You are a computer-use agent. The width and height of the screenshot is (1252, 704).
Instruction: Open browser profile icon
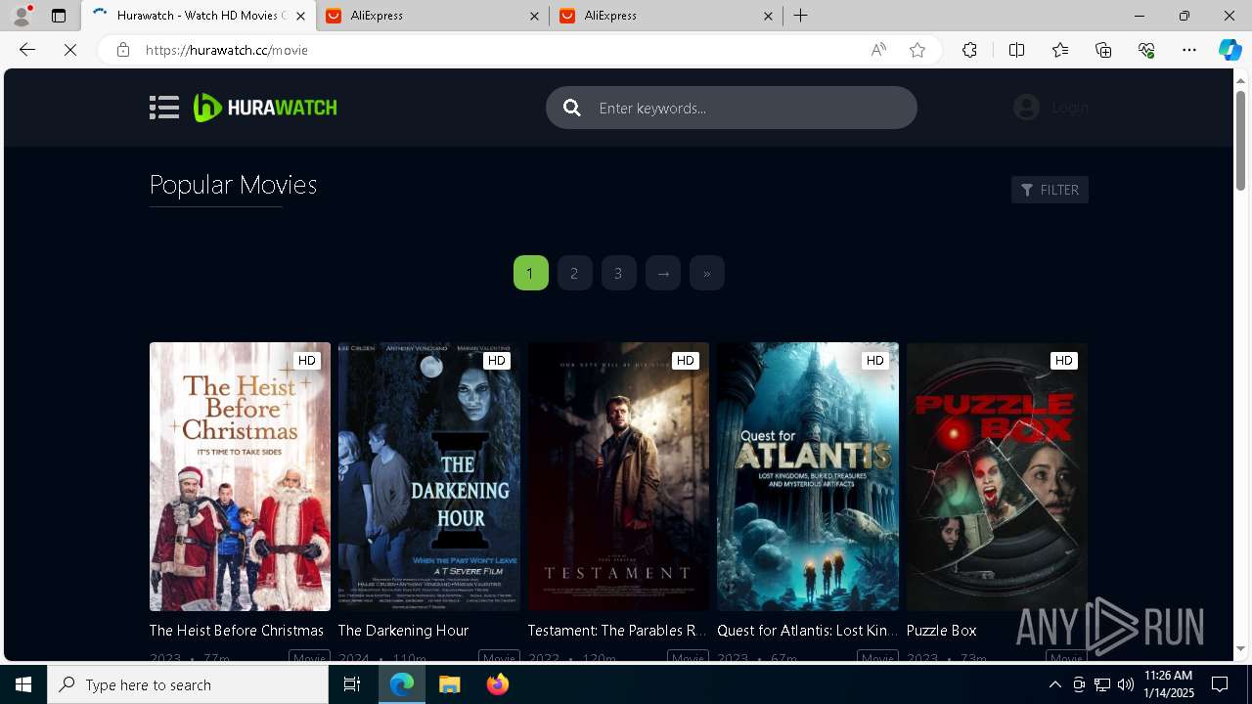(22, 16)
